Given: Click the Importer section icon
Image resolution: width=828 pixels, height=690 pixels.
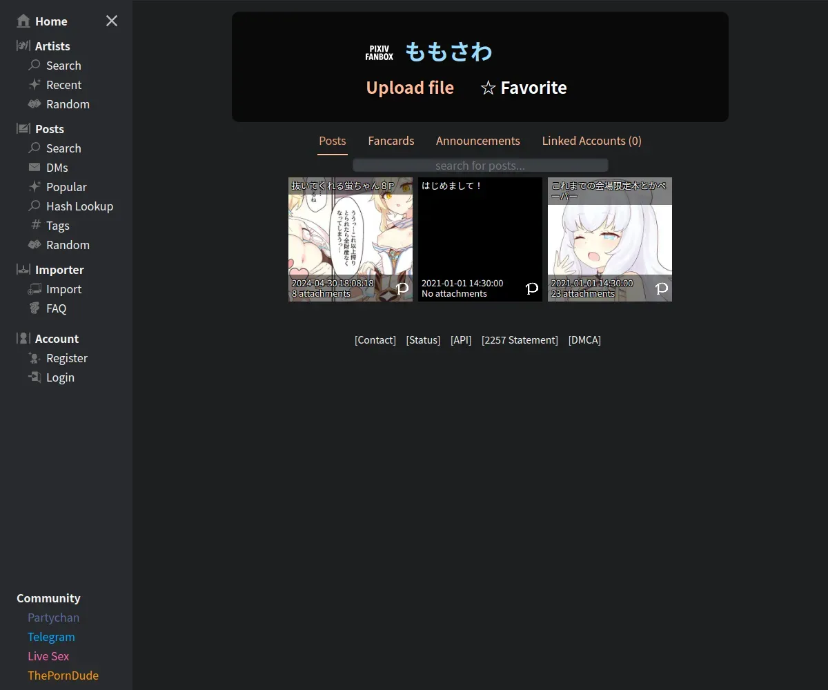Looking at the screenshot, I should pyautogui.click(x=23, y=269).
